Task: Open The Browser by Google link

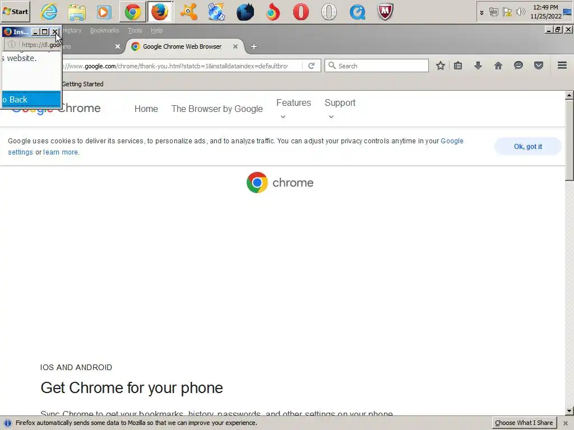Action: [217, 109]
